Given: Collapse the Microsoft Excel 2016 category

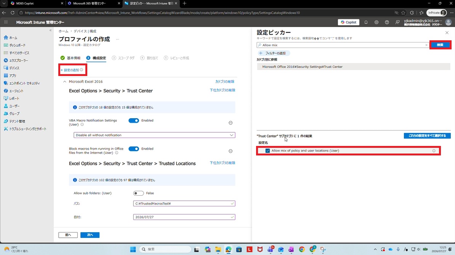Looking at the screenshot, I should coord(65,82).
